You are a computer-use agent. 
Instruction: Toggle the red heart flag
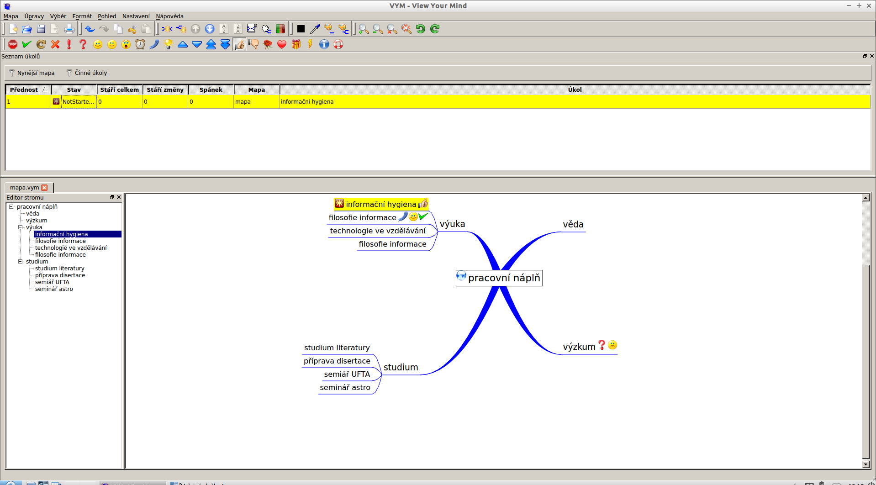(282, 44)
